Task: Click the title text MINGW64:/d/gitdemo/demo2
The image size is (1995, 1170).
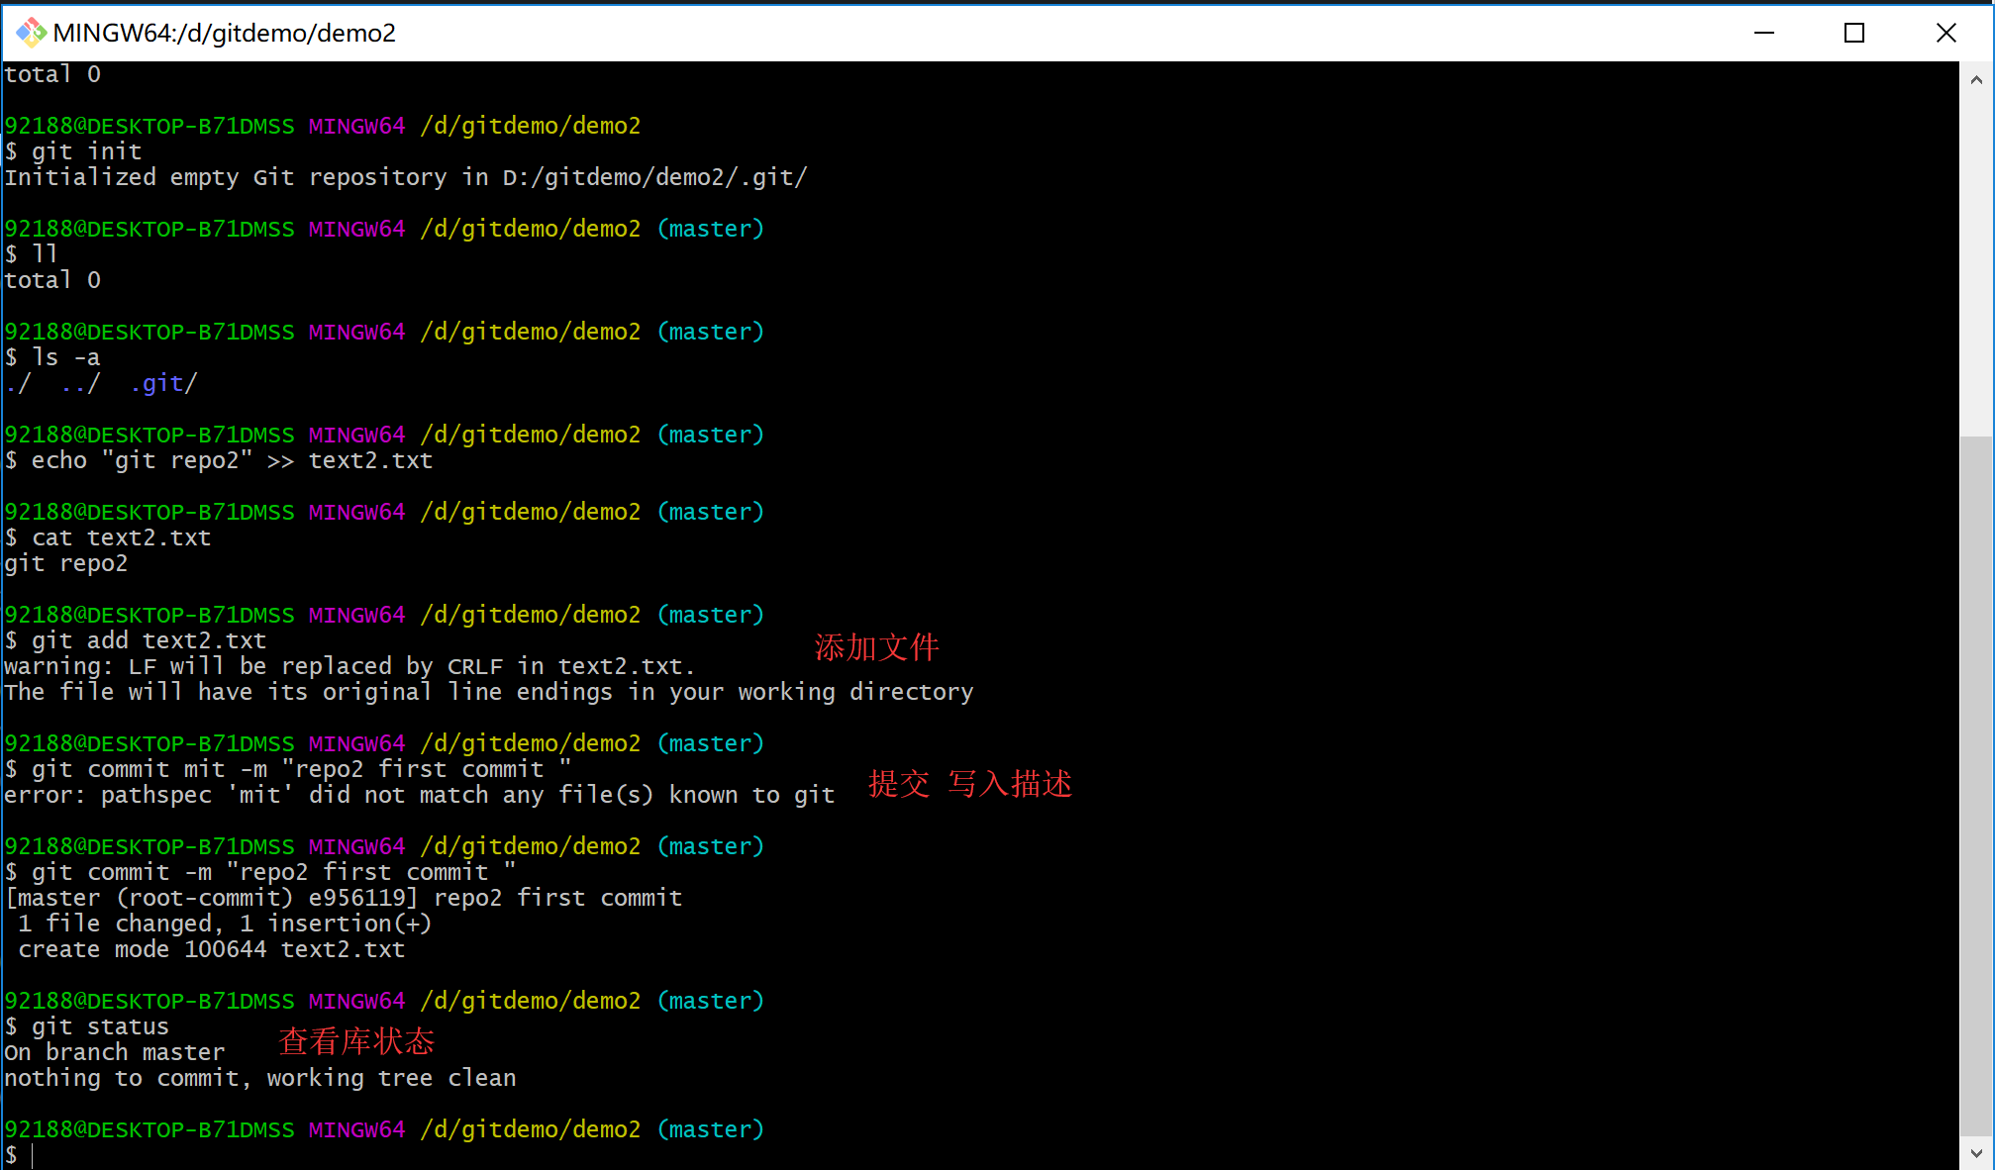Action: [x=224, y=33]
